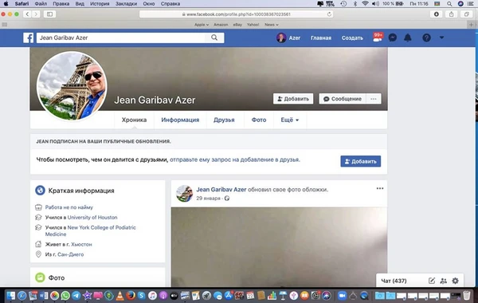Select the Хроника tab
478x303 pixels.
(x=134, y=120)
